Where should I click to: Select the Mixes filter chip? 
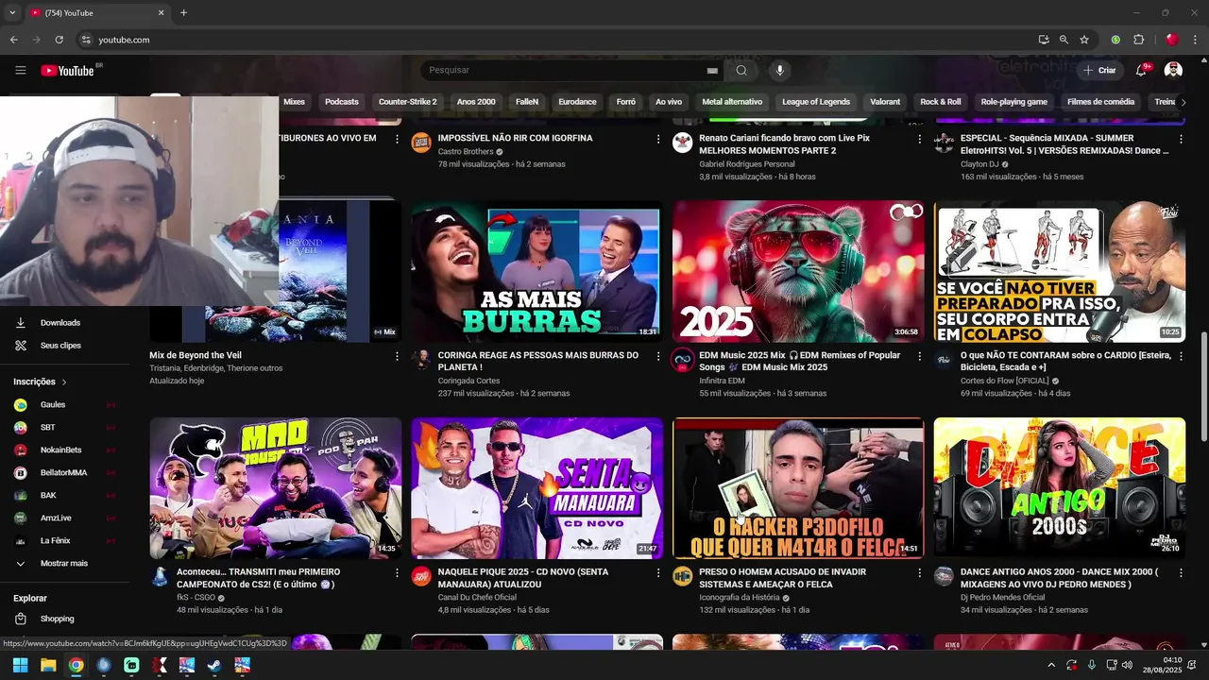point(295,102)
